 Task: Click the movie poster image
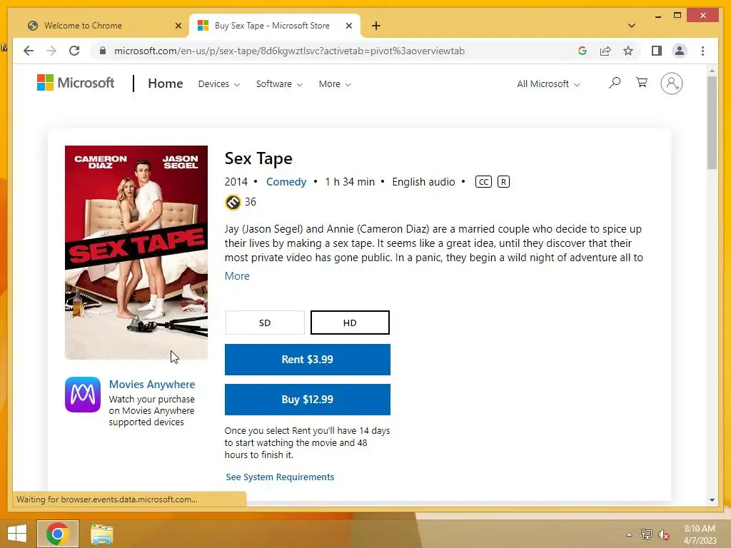pos(136,252)
